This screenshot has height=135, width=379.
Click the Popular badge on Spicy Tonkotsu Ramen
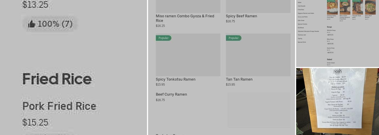164,38
